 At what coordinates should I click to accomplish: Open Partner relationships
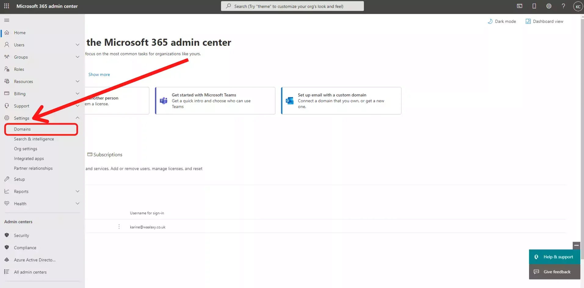tap(33, 168)
